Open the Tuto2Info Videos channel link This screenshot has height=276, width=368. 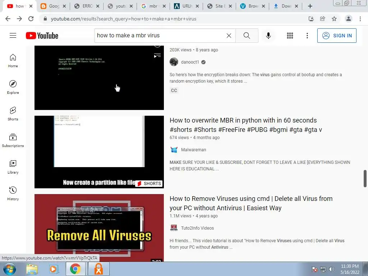197,228
